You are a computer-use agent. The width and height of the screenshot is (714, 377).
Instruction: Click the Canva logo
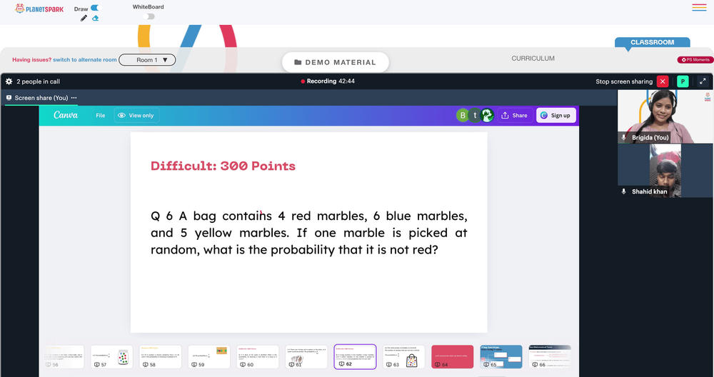66,115
